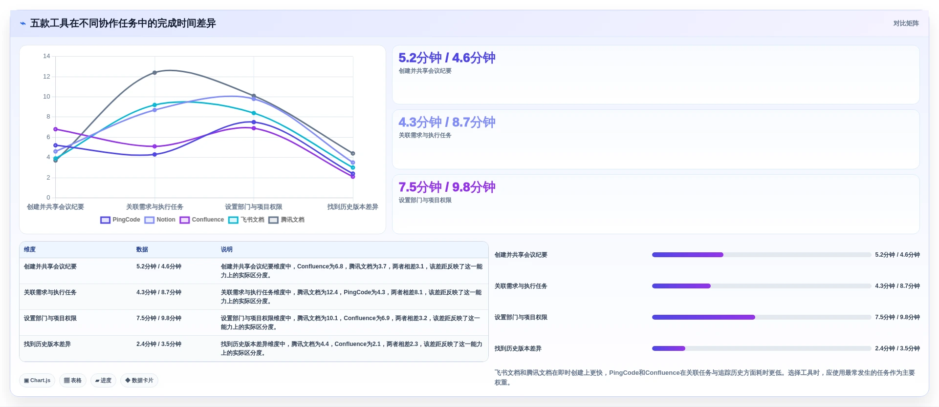The width and height of the screenshot is (939, 407).
Task: Click the 数据卡片 tag chip
Action: [139, 380]
